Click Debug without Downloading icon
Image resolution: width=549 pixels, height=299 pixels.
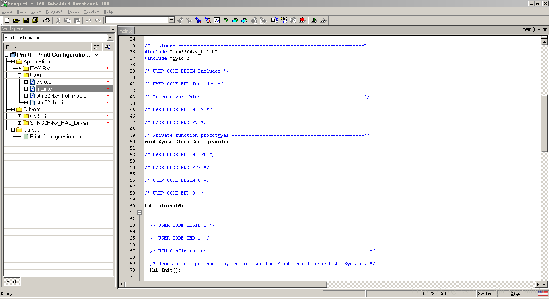pos(323,20)
